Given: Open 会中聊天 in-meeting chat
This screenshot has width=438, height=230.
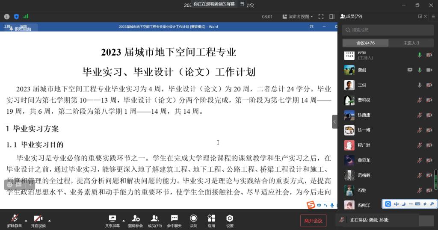Looking at the screenshot, I should (x=174, y=218).
